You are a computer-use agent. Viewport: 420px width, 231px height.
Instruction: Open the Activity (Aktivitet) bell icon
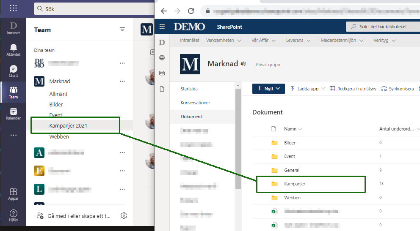click(x=13, y=49)
